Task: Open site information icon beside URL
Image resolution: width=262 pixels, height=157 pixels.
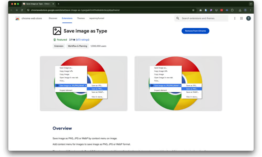Action: [x=28, y=10]
